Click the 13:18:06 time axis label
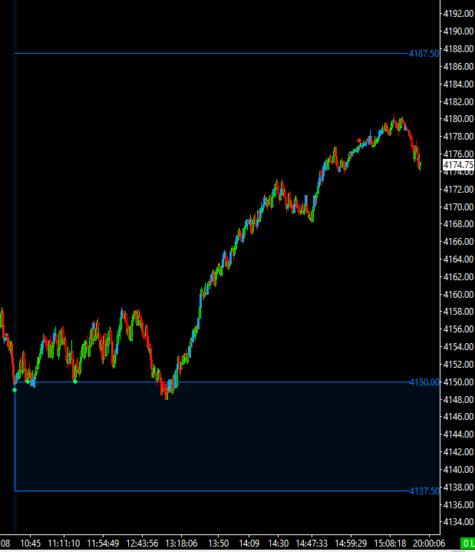The width and height of the screenshot is (475, 552). point(181,544)
